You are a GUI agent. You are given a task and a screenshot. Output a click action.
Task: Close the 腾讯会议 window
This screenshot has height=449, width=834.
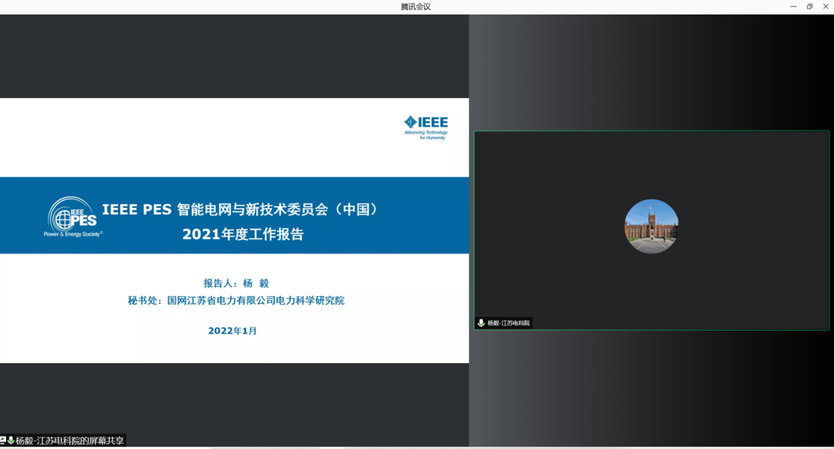click(826, 6)
